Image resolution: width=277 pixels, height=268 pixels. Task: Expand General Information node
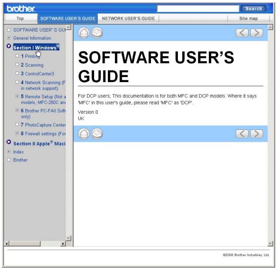coord(9,38)
